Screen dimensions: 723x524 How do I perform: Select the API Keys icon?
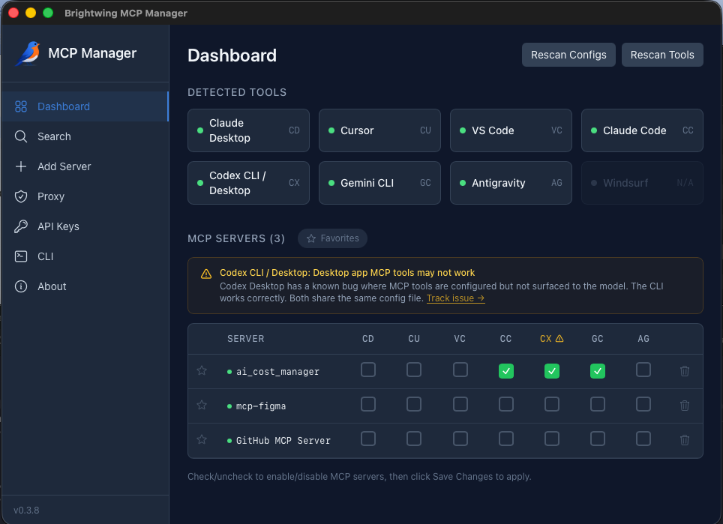tap(21, 226)
